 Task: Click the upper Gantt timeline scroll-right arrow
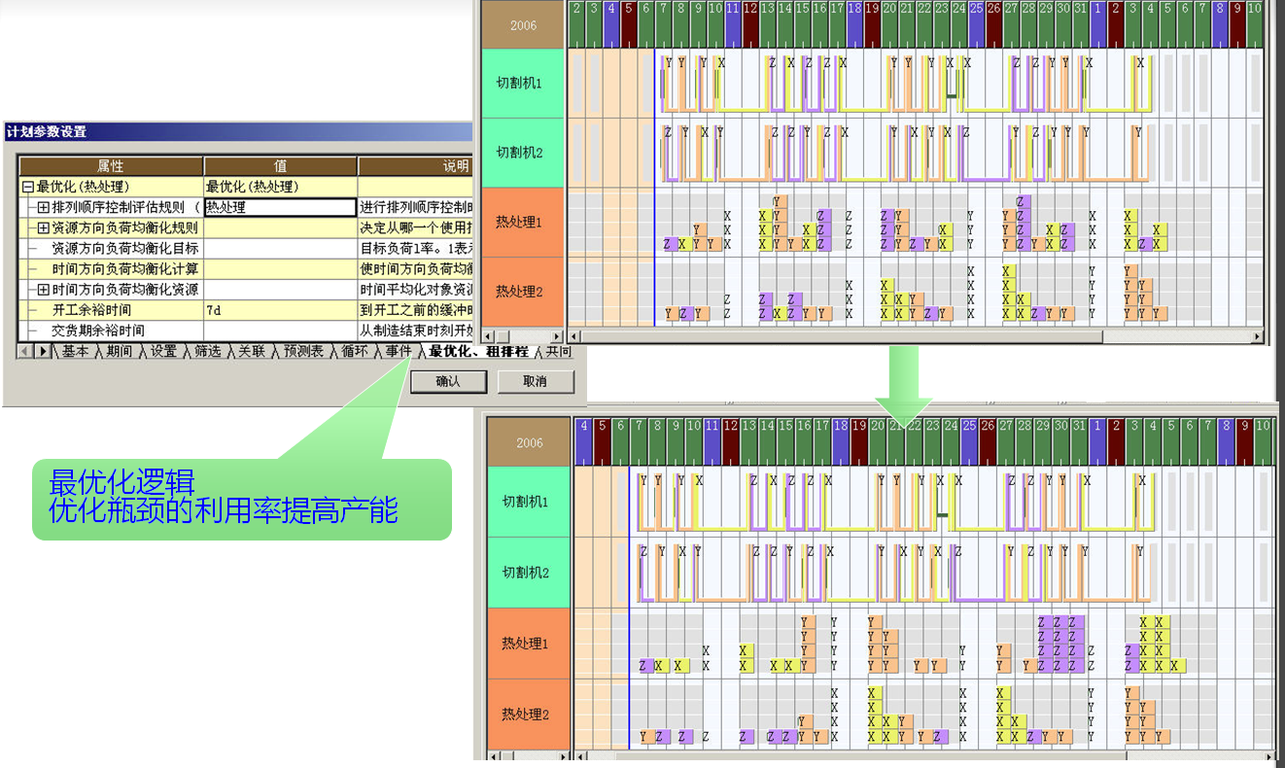(1257, 336)
